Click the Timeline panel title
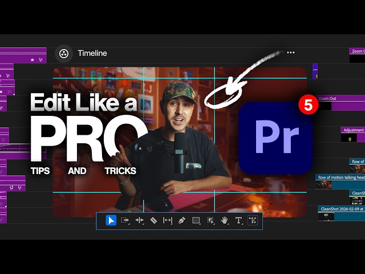365x274 pixels. coord(92,53)
